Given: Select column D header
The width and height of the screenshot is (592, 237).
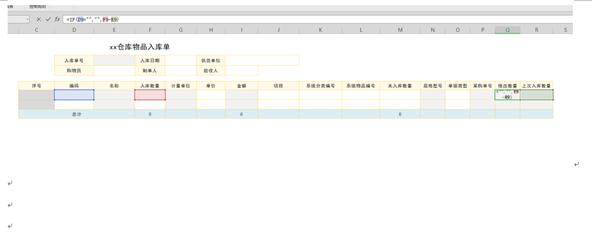Looking at the screenshot, I should click(x=74, y=30).
